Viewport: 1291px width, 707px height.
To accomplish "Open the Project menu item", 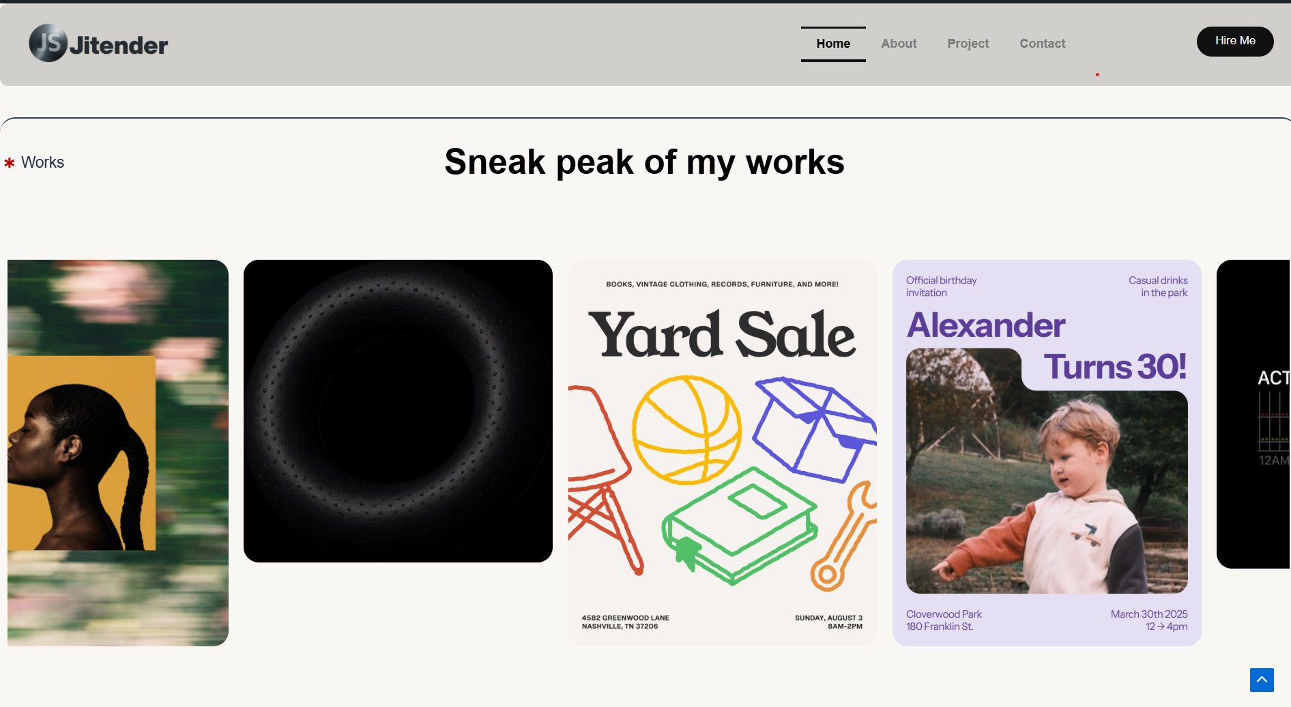I will pos(968,44).
